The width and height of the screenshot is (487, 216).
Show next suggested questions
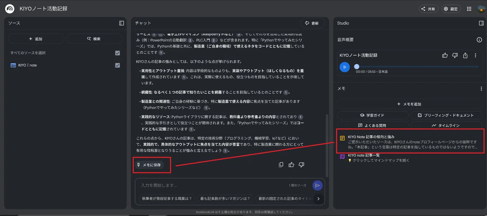pyautogui.click(x=319, y=199)
